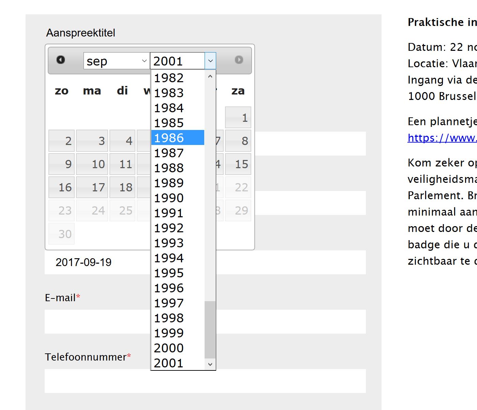Image resolution: width=477 pixels, height=410 pixels.
Task: Select day 1 in the calendar
Action: tap(238, 118)
